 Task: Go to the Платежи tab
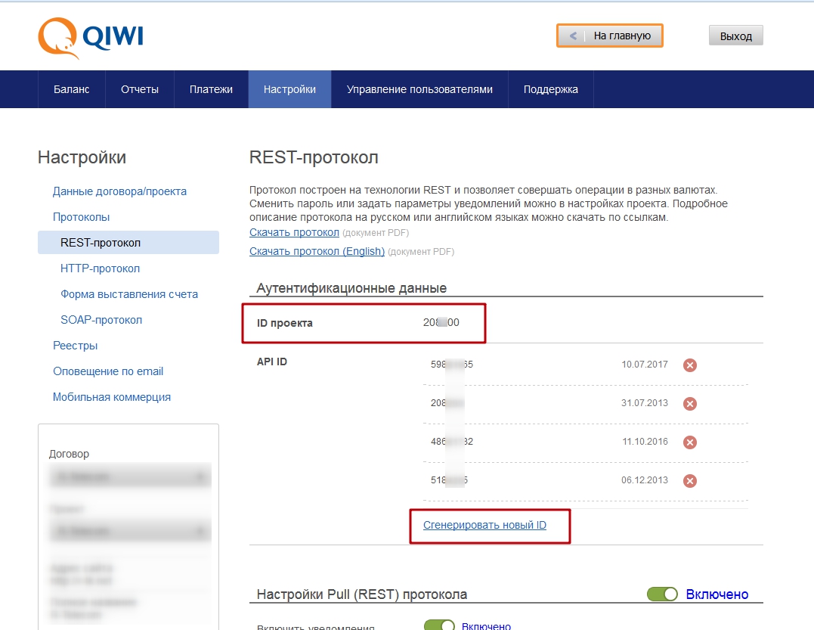click(x=211, y=89)
